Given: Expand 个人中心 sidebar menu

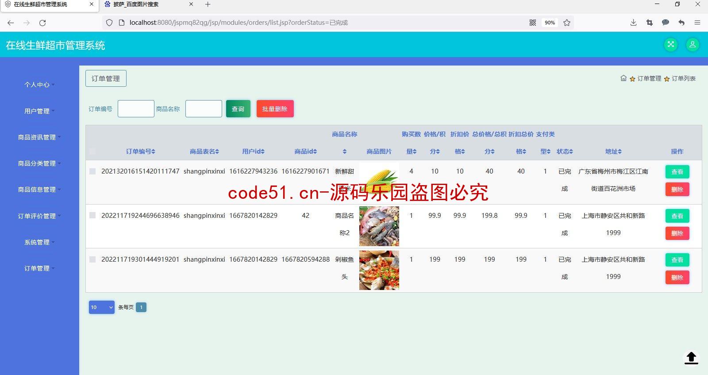Looking at the screenshot, I should [x=39, y=85].
